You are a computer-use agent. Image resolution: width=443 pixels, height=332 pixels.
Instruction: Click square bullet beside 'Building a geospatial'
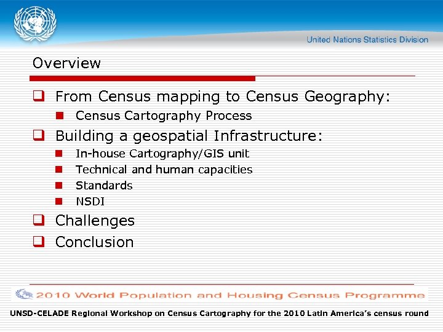click(39, 135)
